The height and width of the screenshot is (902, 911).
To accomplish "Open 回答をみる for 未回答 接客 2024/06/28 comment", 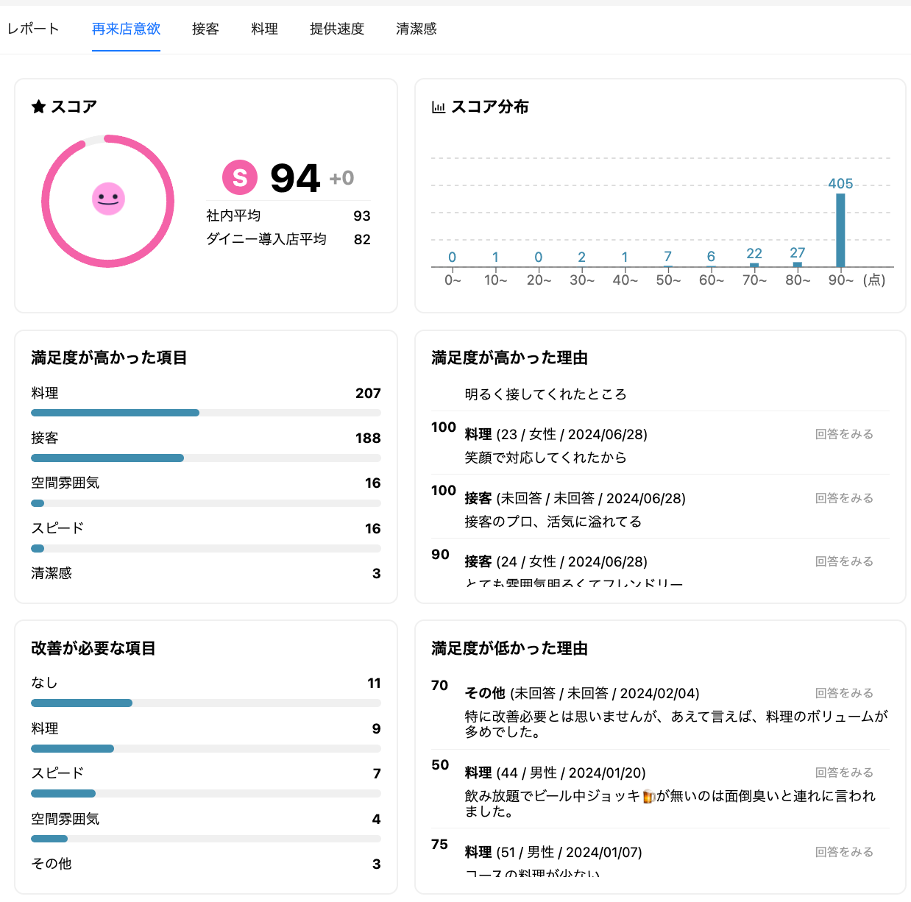I will [844, 498].
